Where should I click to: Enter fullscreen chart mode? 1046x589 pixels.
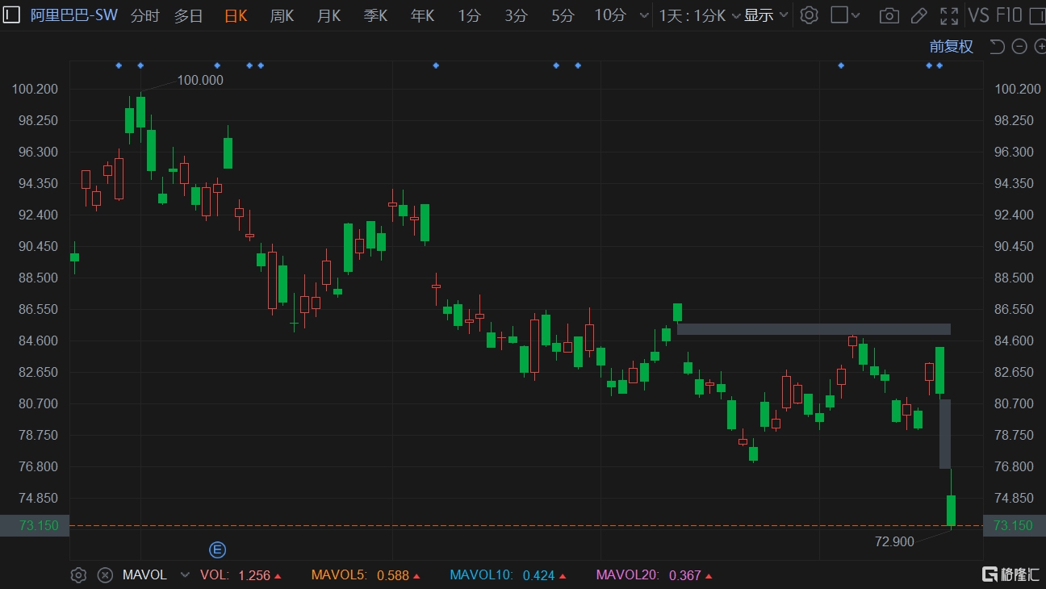tap(949, 15)
